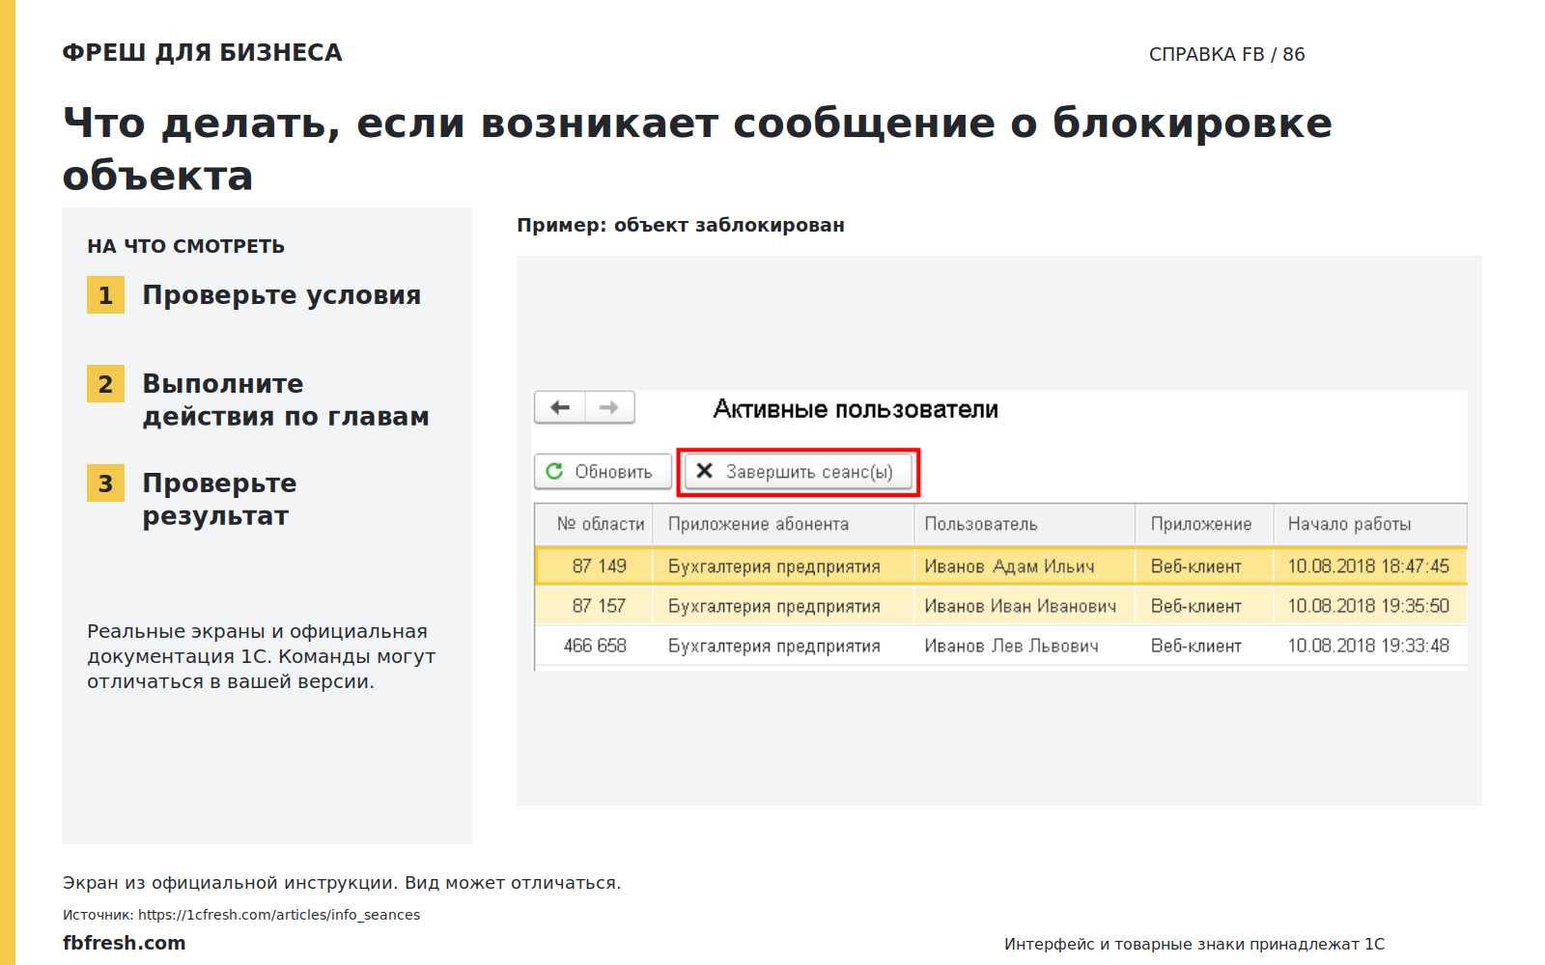This screenshot has width=1545, height=965.
Task: Click start time 10.08.2018 18:47:45
Action: pyautogui.click(x=1368, y=566)
